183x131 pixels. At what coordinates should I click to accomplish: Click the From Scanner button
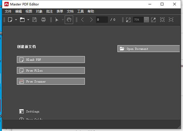coord(51,81)
